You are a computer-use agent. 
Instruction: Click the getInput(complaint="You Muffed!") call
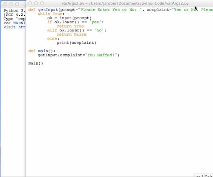point(78,55)
